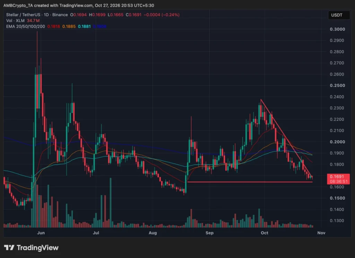The width and height of the screenshot is (355, 258).
Task: Click the 0.2400 price axis label
Action: 337,97
